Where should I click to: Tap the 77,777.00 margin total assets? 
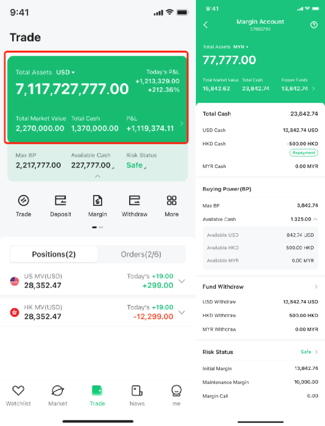click(229, 60)
